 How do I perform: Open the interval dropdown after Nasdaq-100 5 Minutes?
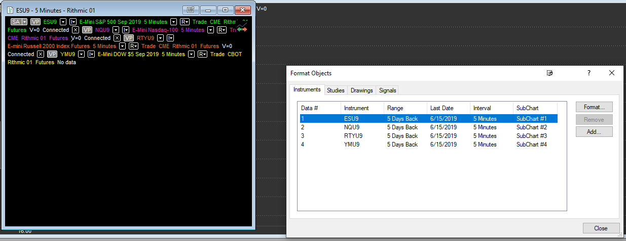pyautogui.click(x=210, y=30)
